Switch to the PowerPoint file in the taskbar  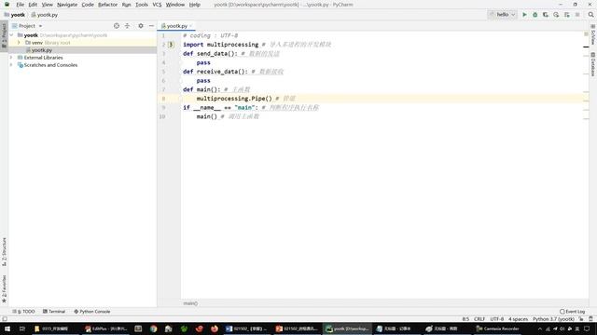click(297, 328)
